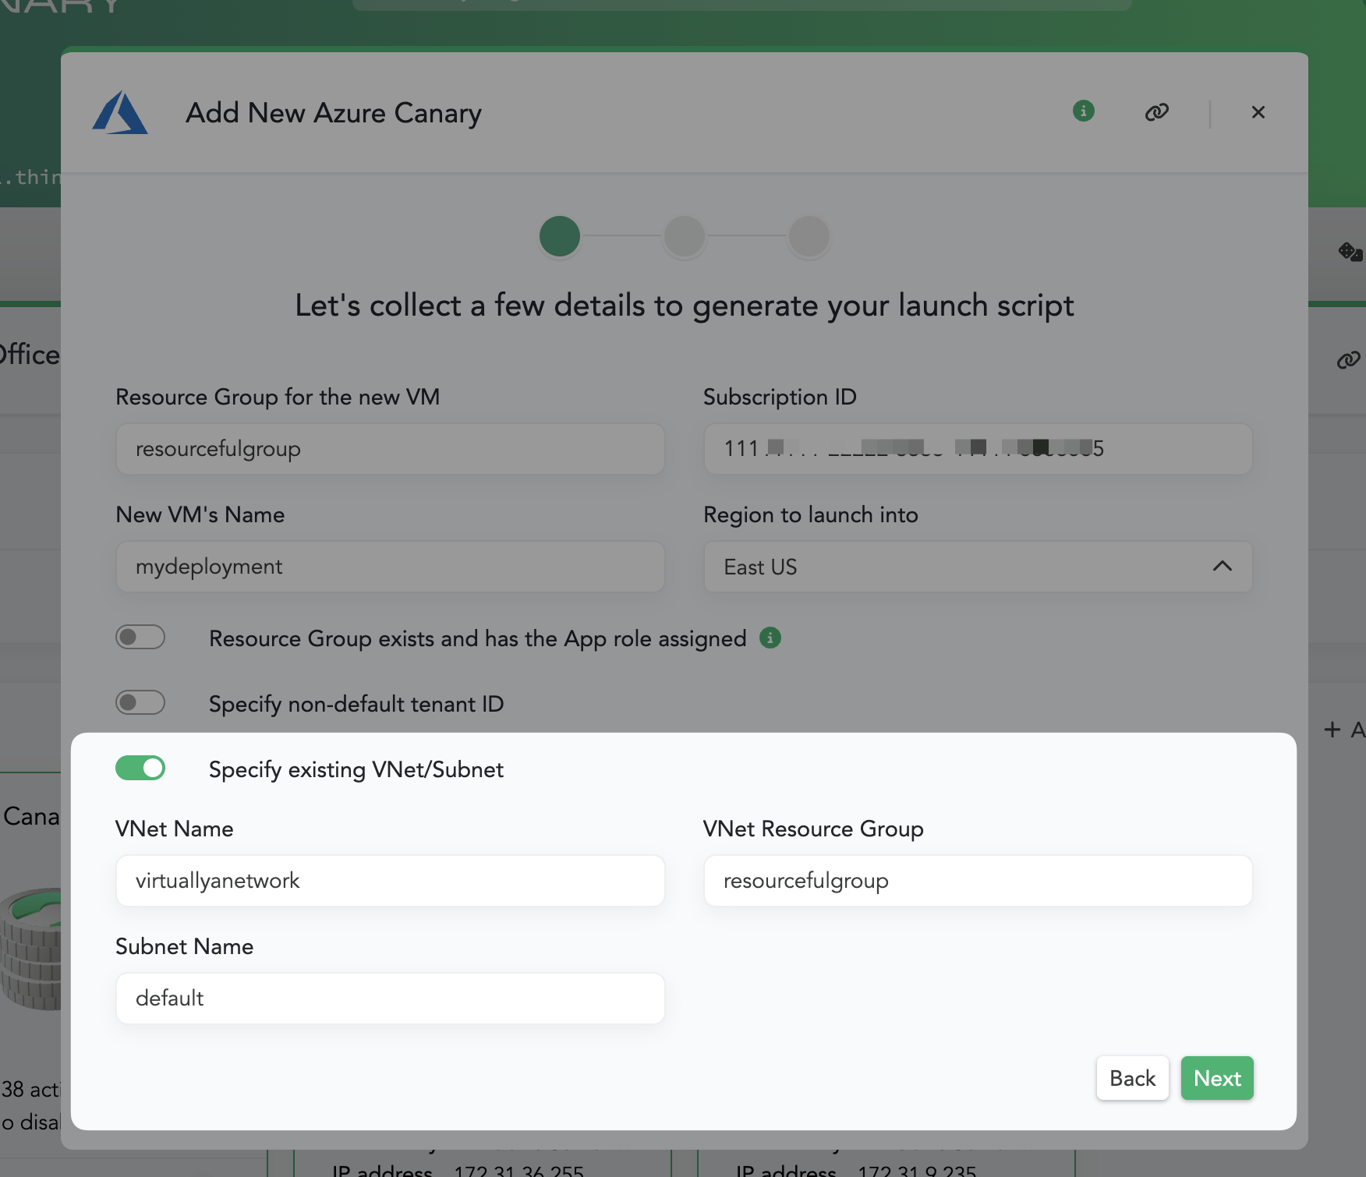Jump to second wizard step circle
Viewport: 1366px width, 1177px height.
coord(684,236)
